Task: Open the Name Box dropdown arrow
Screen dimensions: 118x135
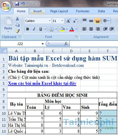Action: pos(43,44)
